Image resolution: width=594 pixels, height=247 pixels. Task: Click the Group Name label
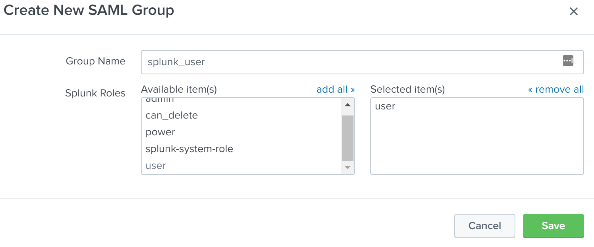[x=95, y=61]
